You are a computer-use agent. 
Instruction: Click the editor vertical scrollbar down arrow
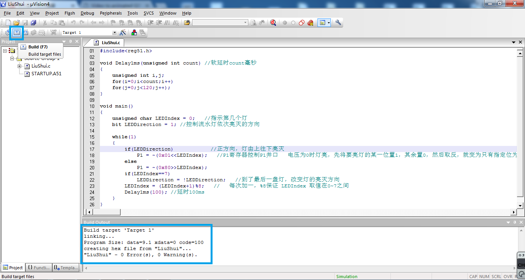[520, 205]
